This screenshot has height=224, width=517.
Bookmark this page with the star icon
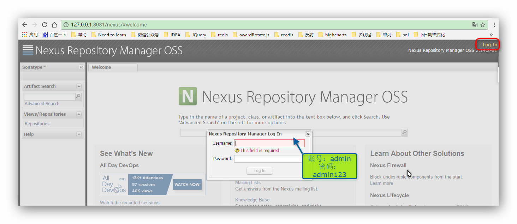[483, 25]
